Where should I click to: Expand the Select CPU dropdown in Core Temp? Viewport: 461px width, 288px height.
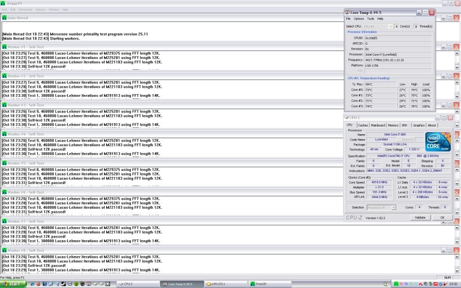[x=390, y=27]
